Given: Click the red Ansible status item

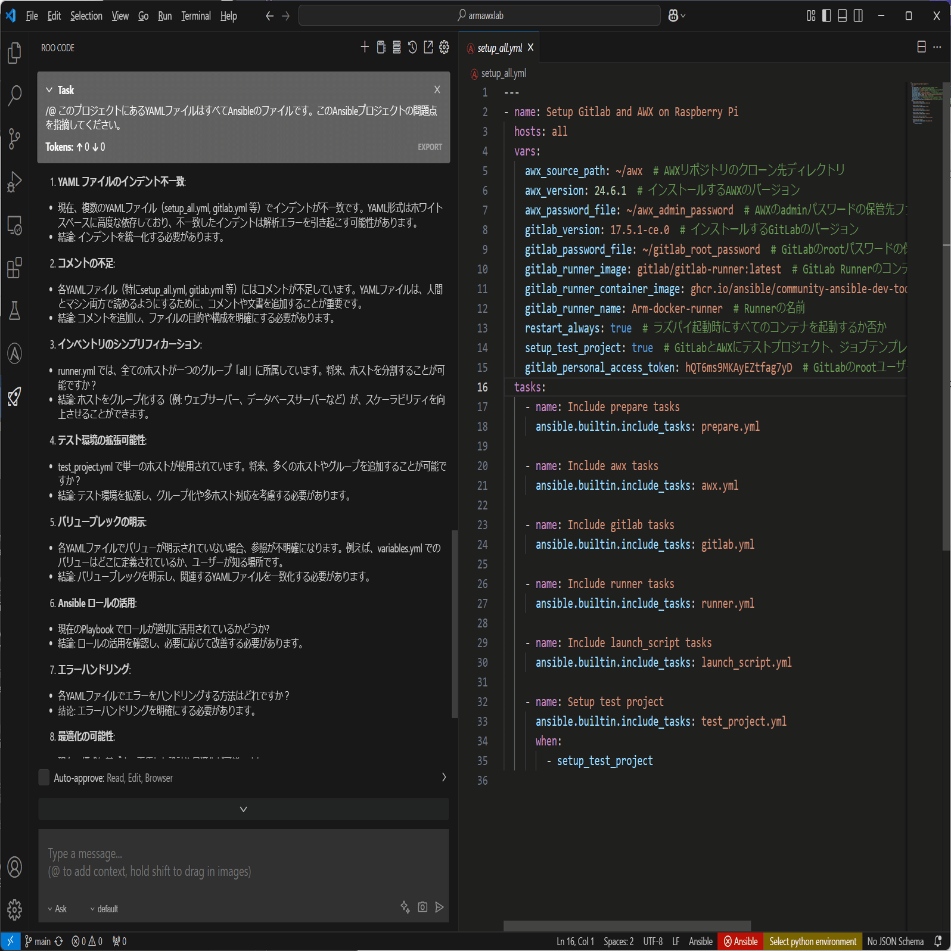Looking at the screenshot, I should (x=741, y=941).
